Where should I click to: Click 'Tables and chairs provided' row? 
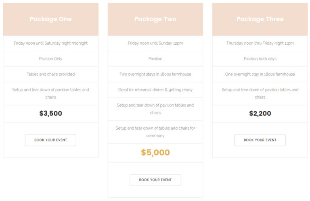pyautogui.click(x=50, y=74)
